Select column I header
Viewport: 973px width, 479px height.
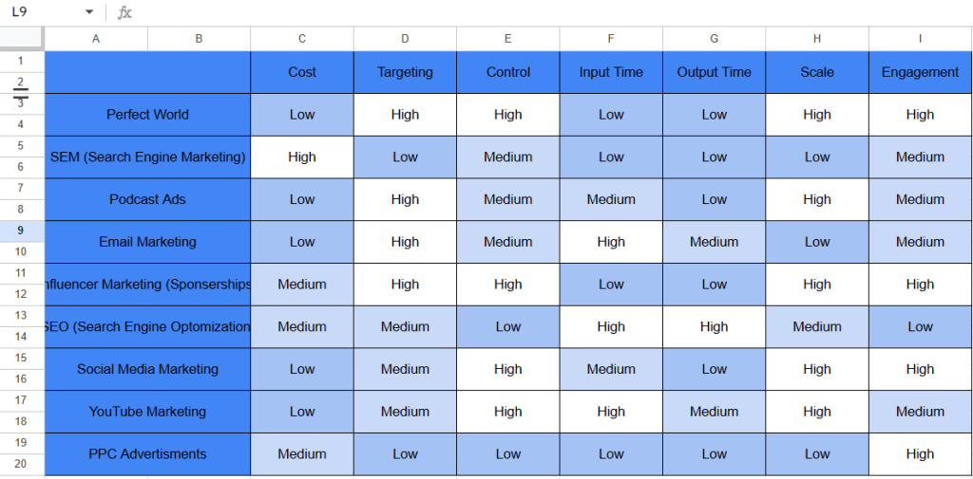pos(920,39)
